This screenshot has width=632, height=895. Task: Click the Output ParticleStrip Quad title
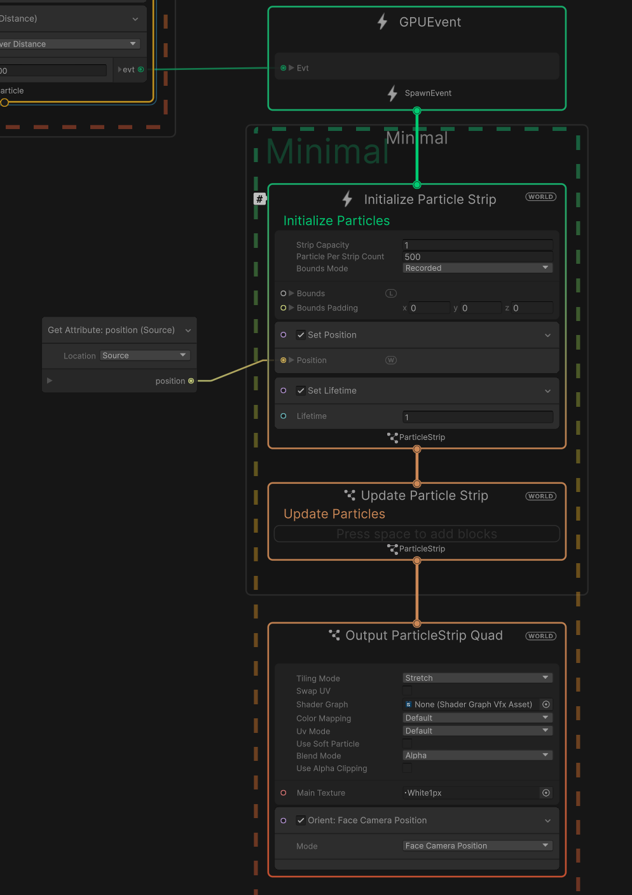pyautogui.click(x=424, y=635)
